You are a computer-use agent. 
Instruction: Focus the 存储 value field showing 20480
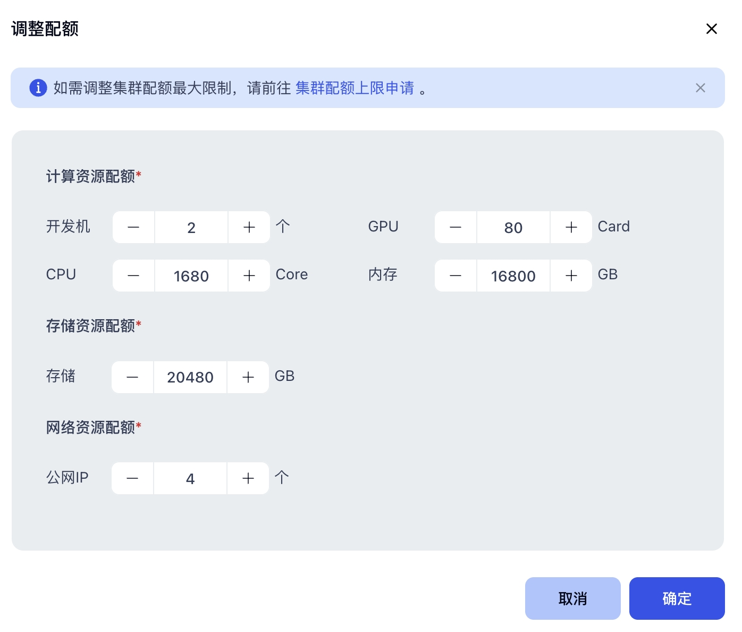click(x=190, y=377)
